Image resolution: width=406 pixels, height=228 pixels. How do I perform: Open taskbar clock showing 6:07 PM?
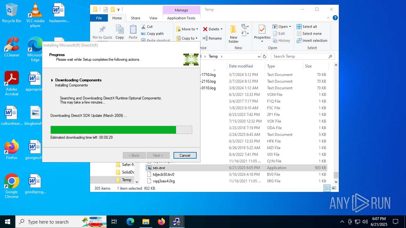(x=379, y=222)
